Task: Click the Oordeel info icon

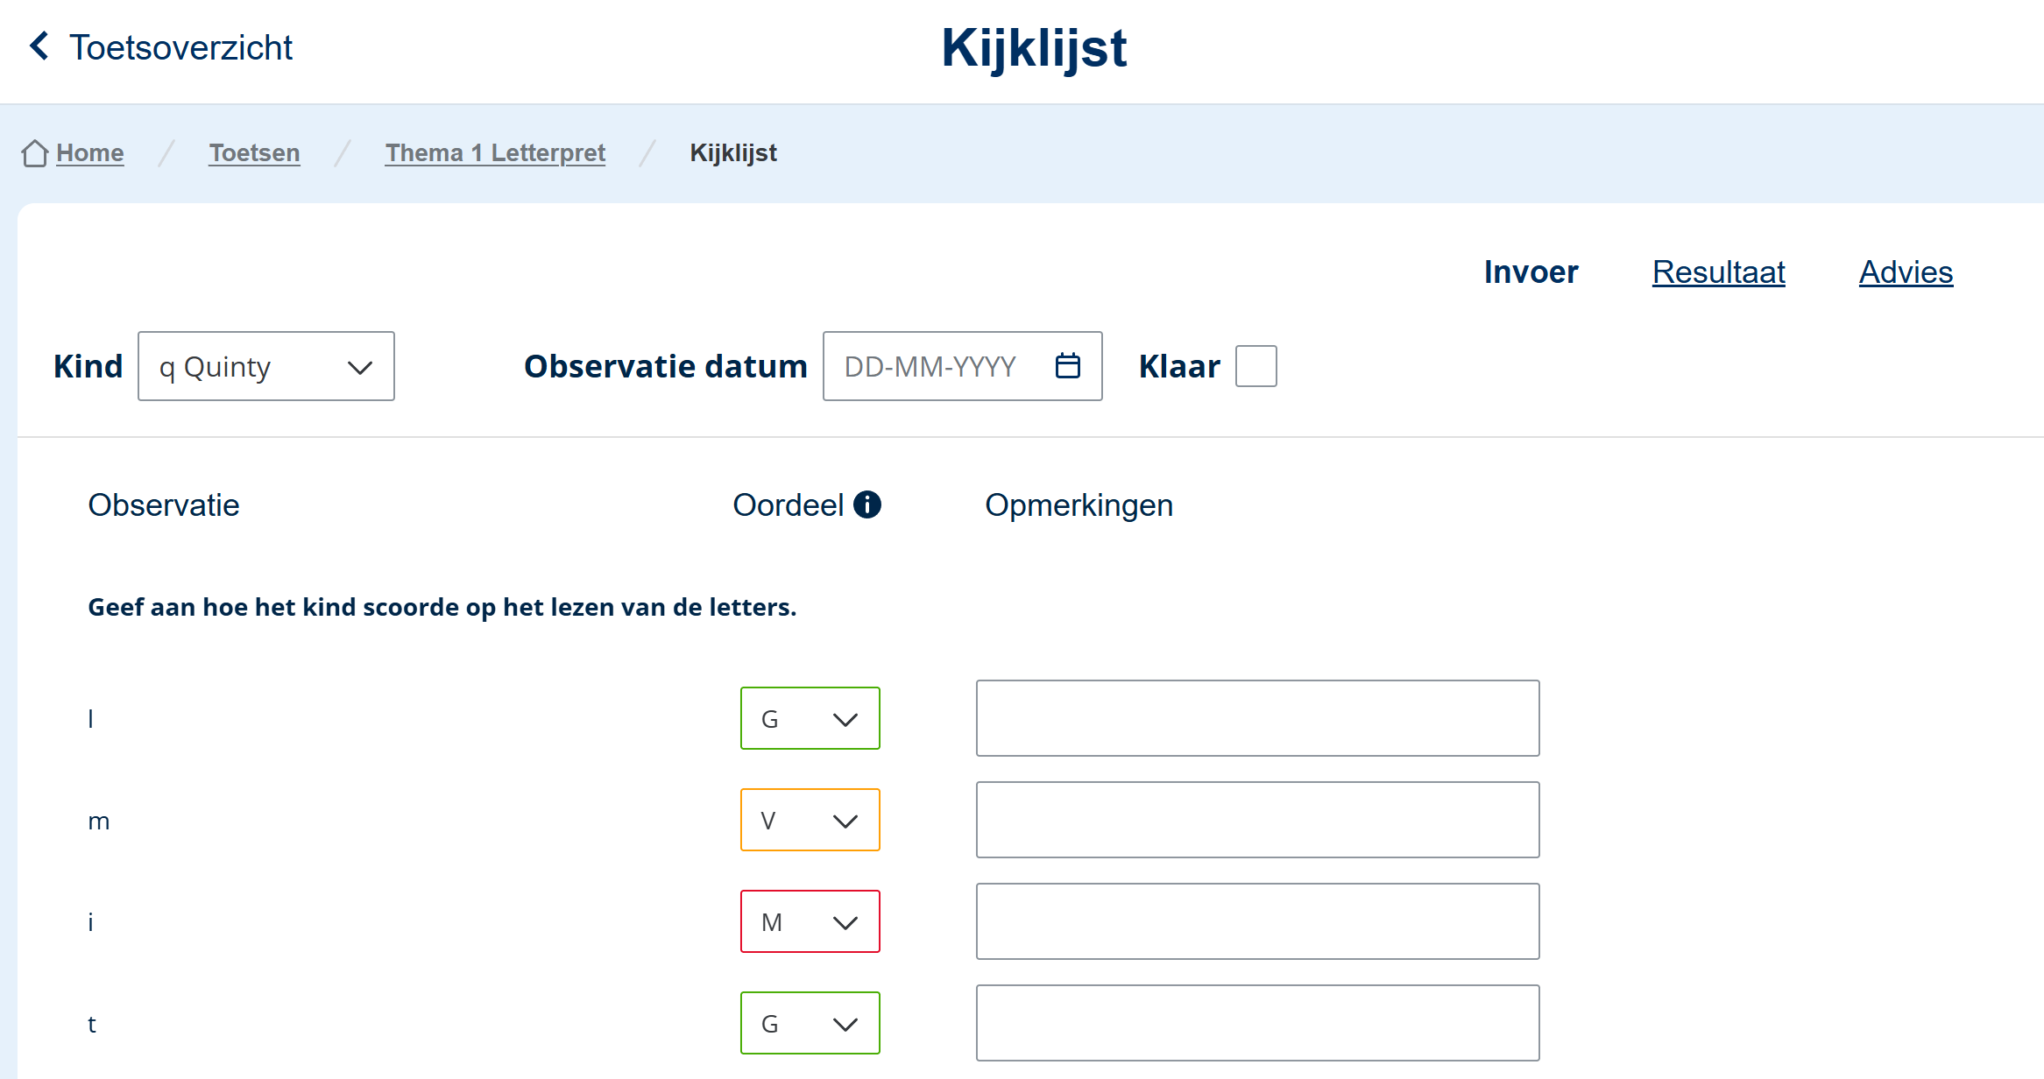Action: click(x=866, y=504)
